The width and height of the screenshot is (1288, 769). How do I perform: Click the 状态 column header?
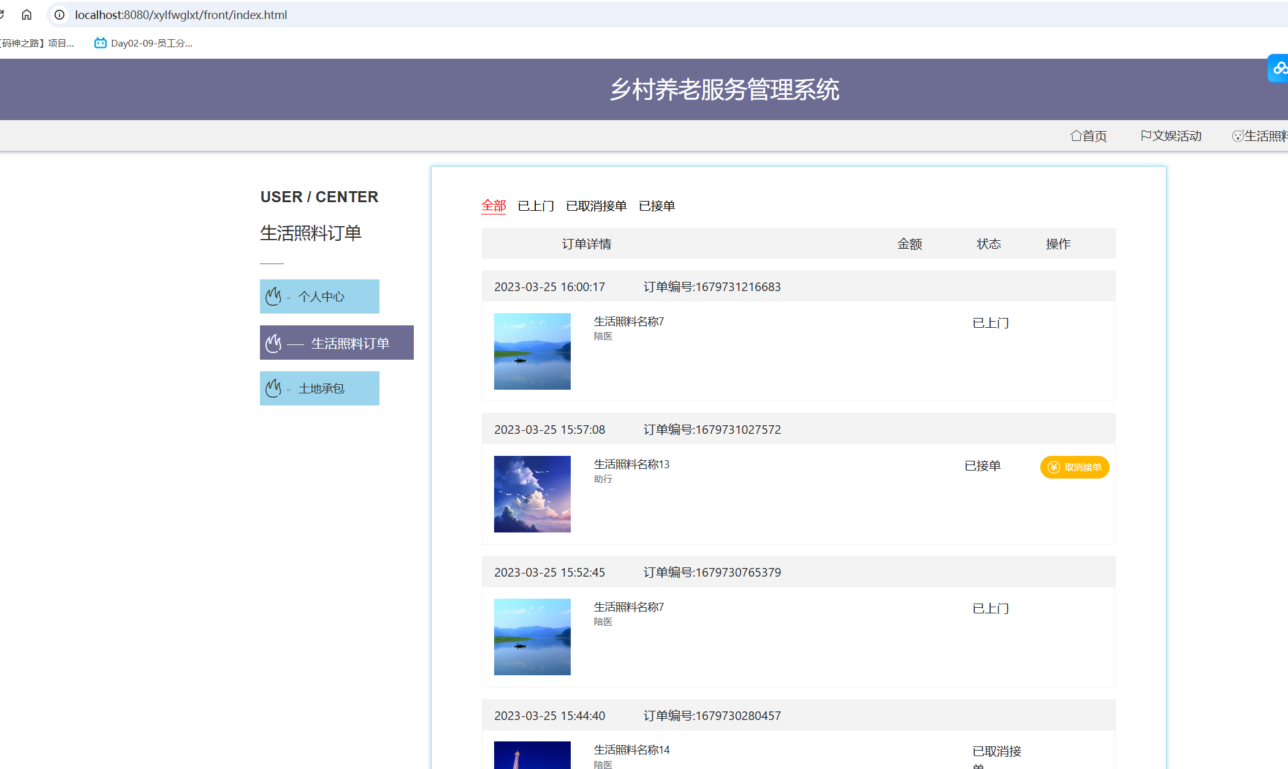pyautogui.click(x=989, y=244)
